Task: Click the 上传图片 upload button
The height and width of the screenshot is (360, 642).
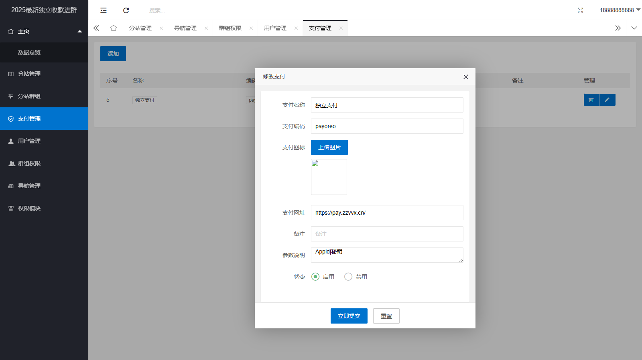Action: click(329, 147)
